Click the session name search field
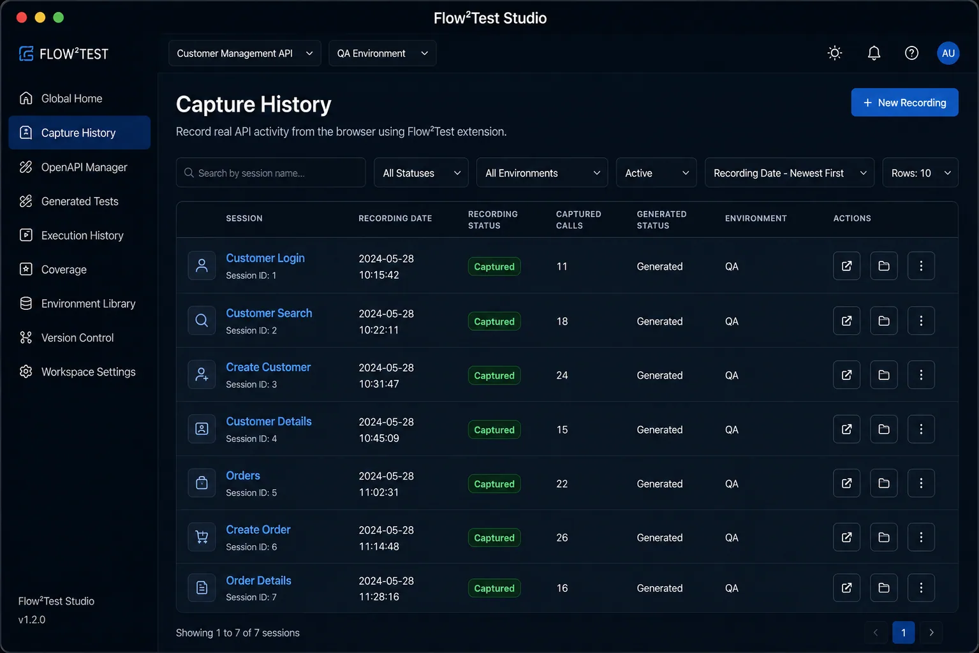Screen dimensions: 979x653 click(x=270, y=173)
